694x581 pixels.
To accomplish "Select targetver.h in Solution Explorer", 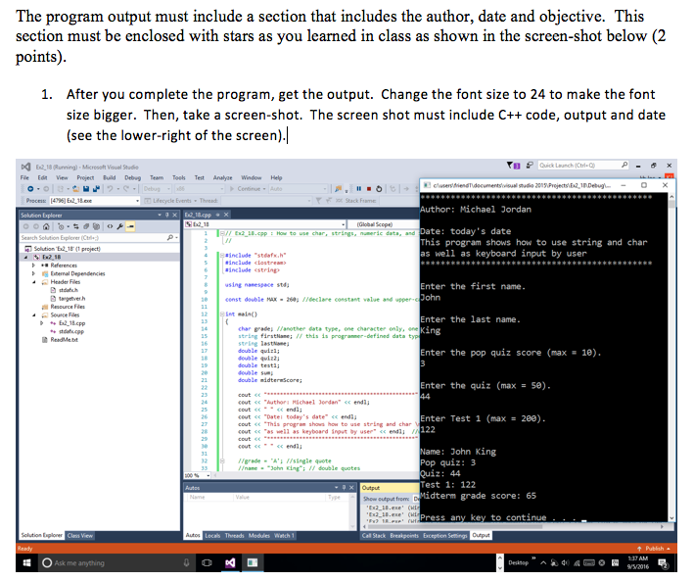I will [x=68, y=299].
